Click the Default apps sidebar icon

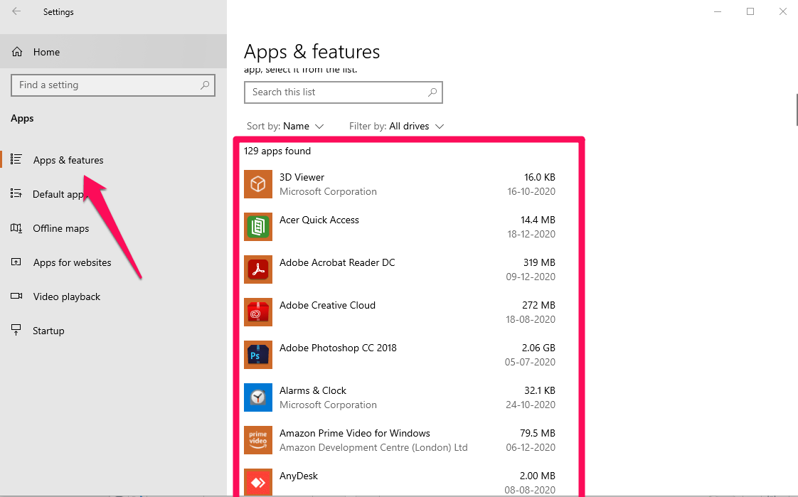pos(16,194)
